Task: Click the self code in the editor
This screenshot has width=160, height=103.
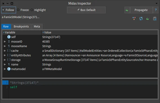Action: 14,87
